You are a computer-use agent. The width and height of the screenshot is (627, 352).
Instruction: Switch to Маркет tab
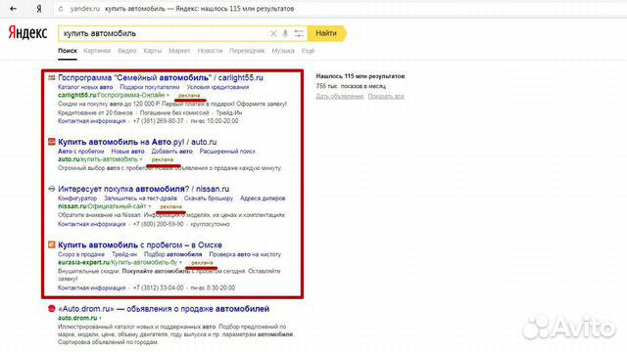[x=179, y=51]
